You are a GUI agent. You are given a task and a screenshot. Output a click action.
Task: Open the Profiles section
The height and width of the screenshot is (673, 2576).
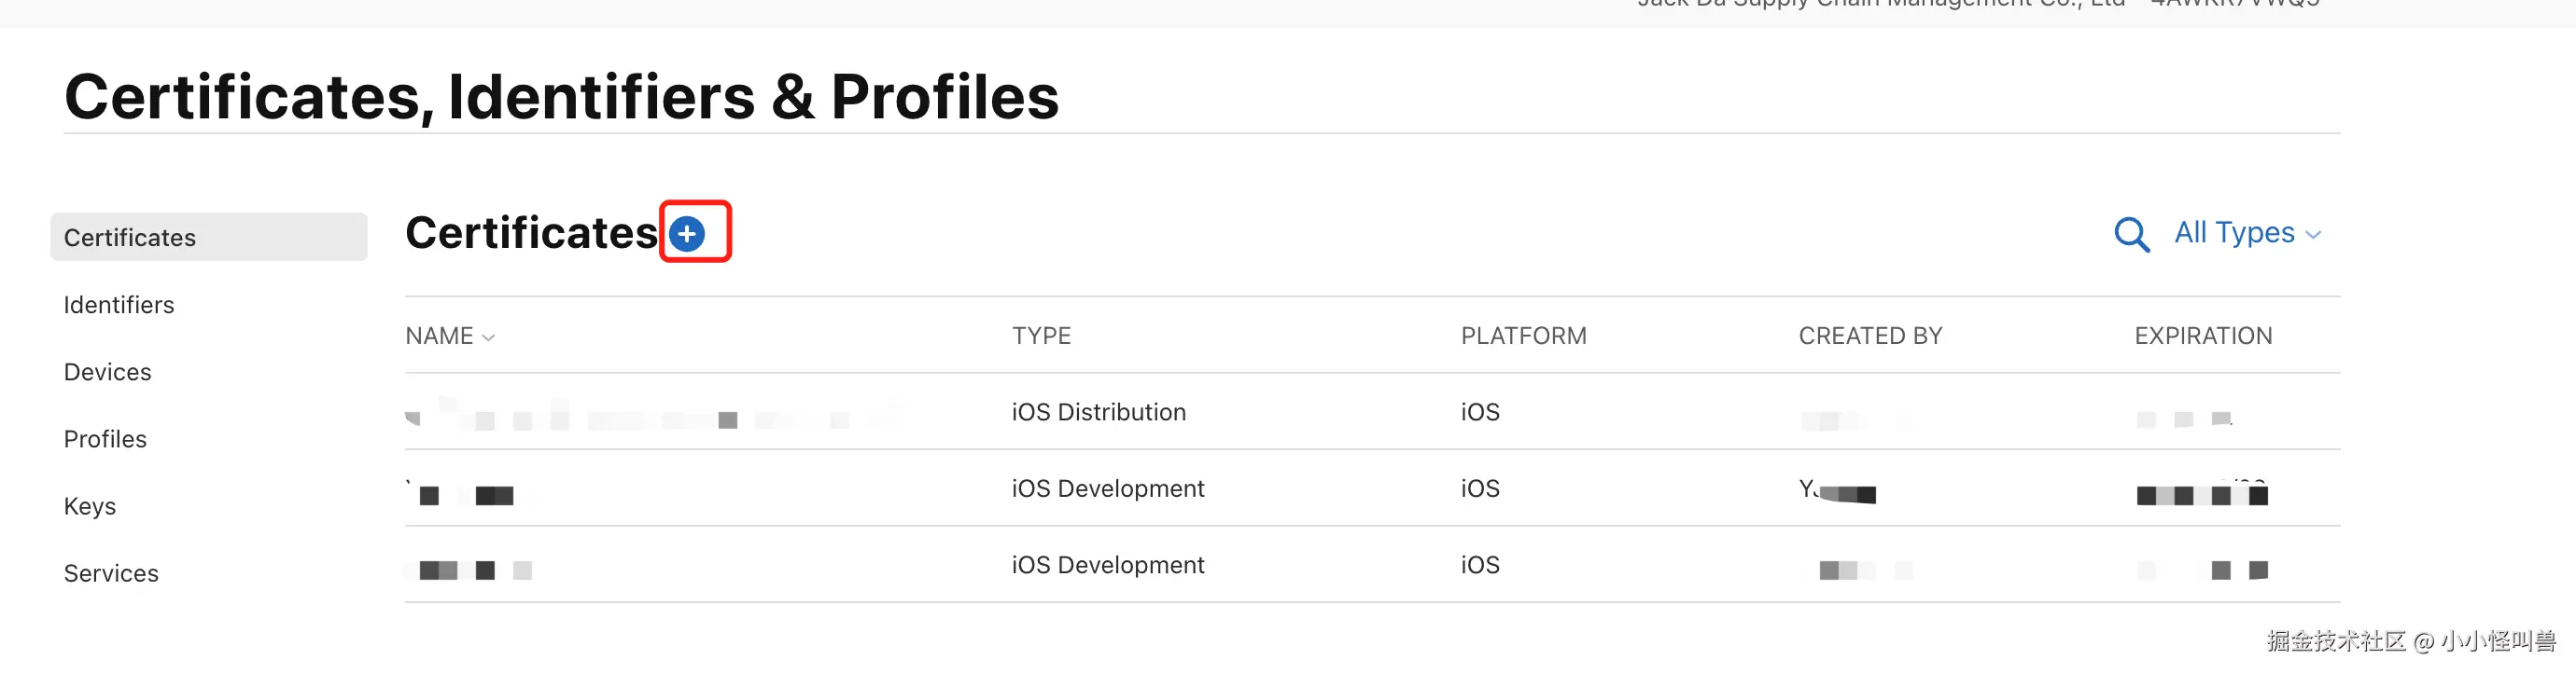click(105, 438)
